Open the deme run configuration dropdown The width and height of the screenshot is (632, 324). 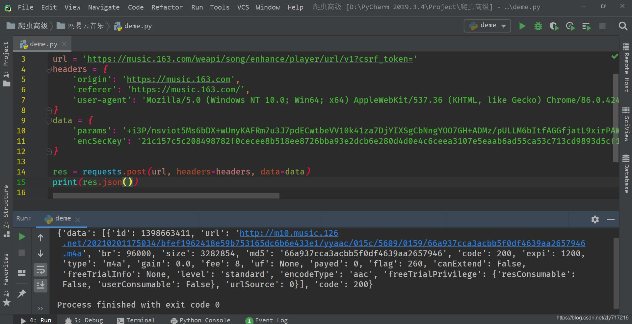(487, 26)
